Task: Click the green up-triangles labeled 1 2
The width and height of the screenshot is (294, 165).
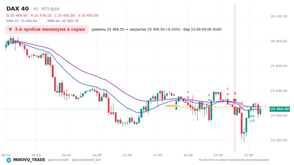Action: tap(252, 118)
